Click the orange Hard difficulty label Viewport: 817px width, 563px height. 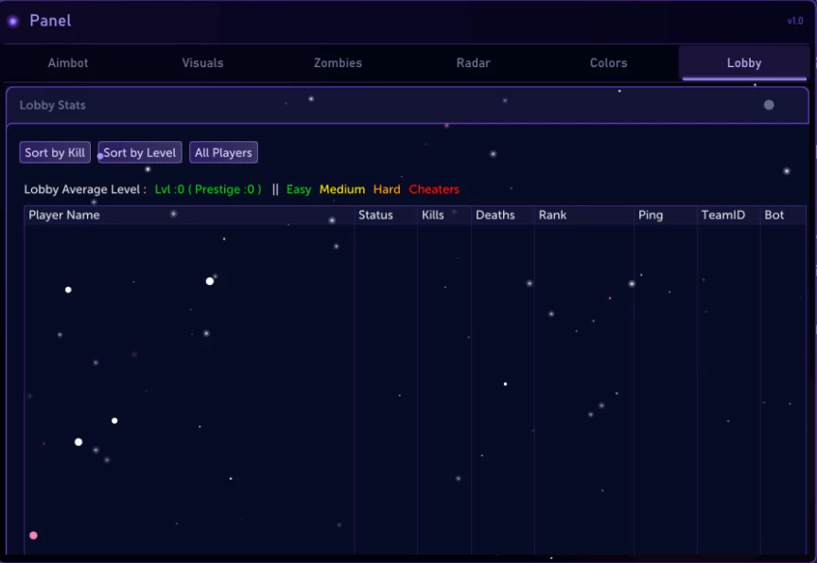387,189
